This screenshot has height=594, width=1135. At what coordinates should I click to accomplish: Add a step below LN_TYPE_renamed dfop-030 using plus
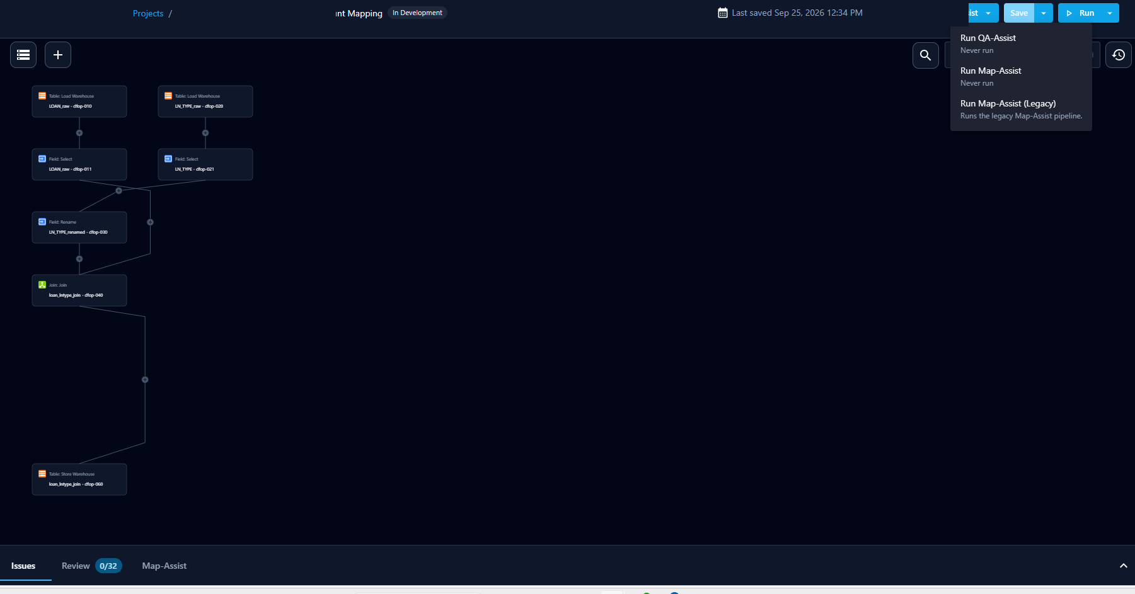[79, 259]
